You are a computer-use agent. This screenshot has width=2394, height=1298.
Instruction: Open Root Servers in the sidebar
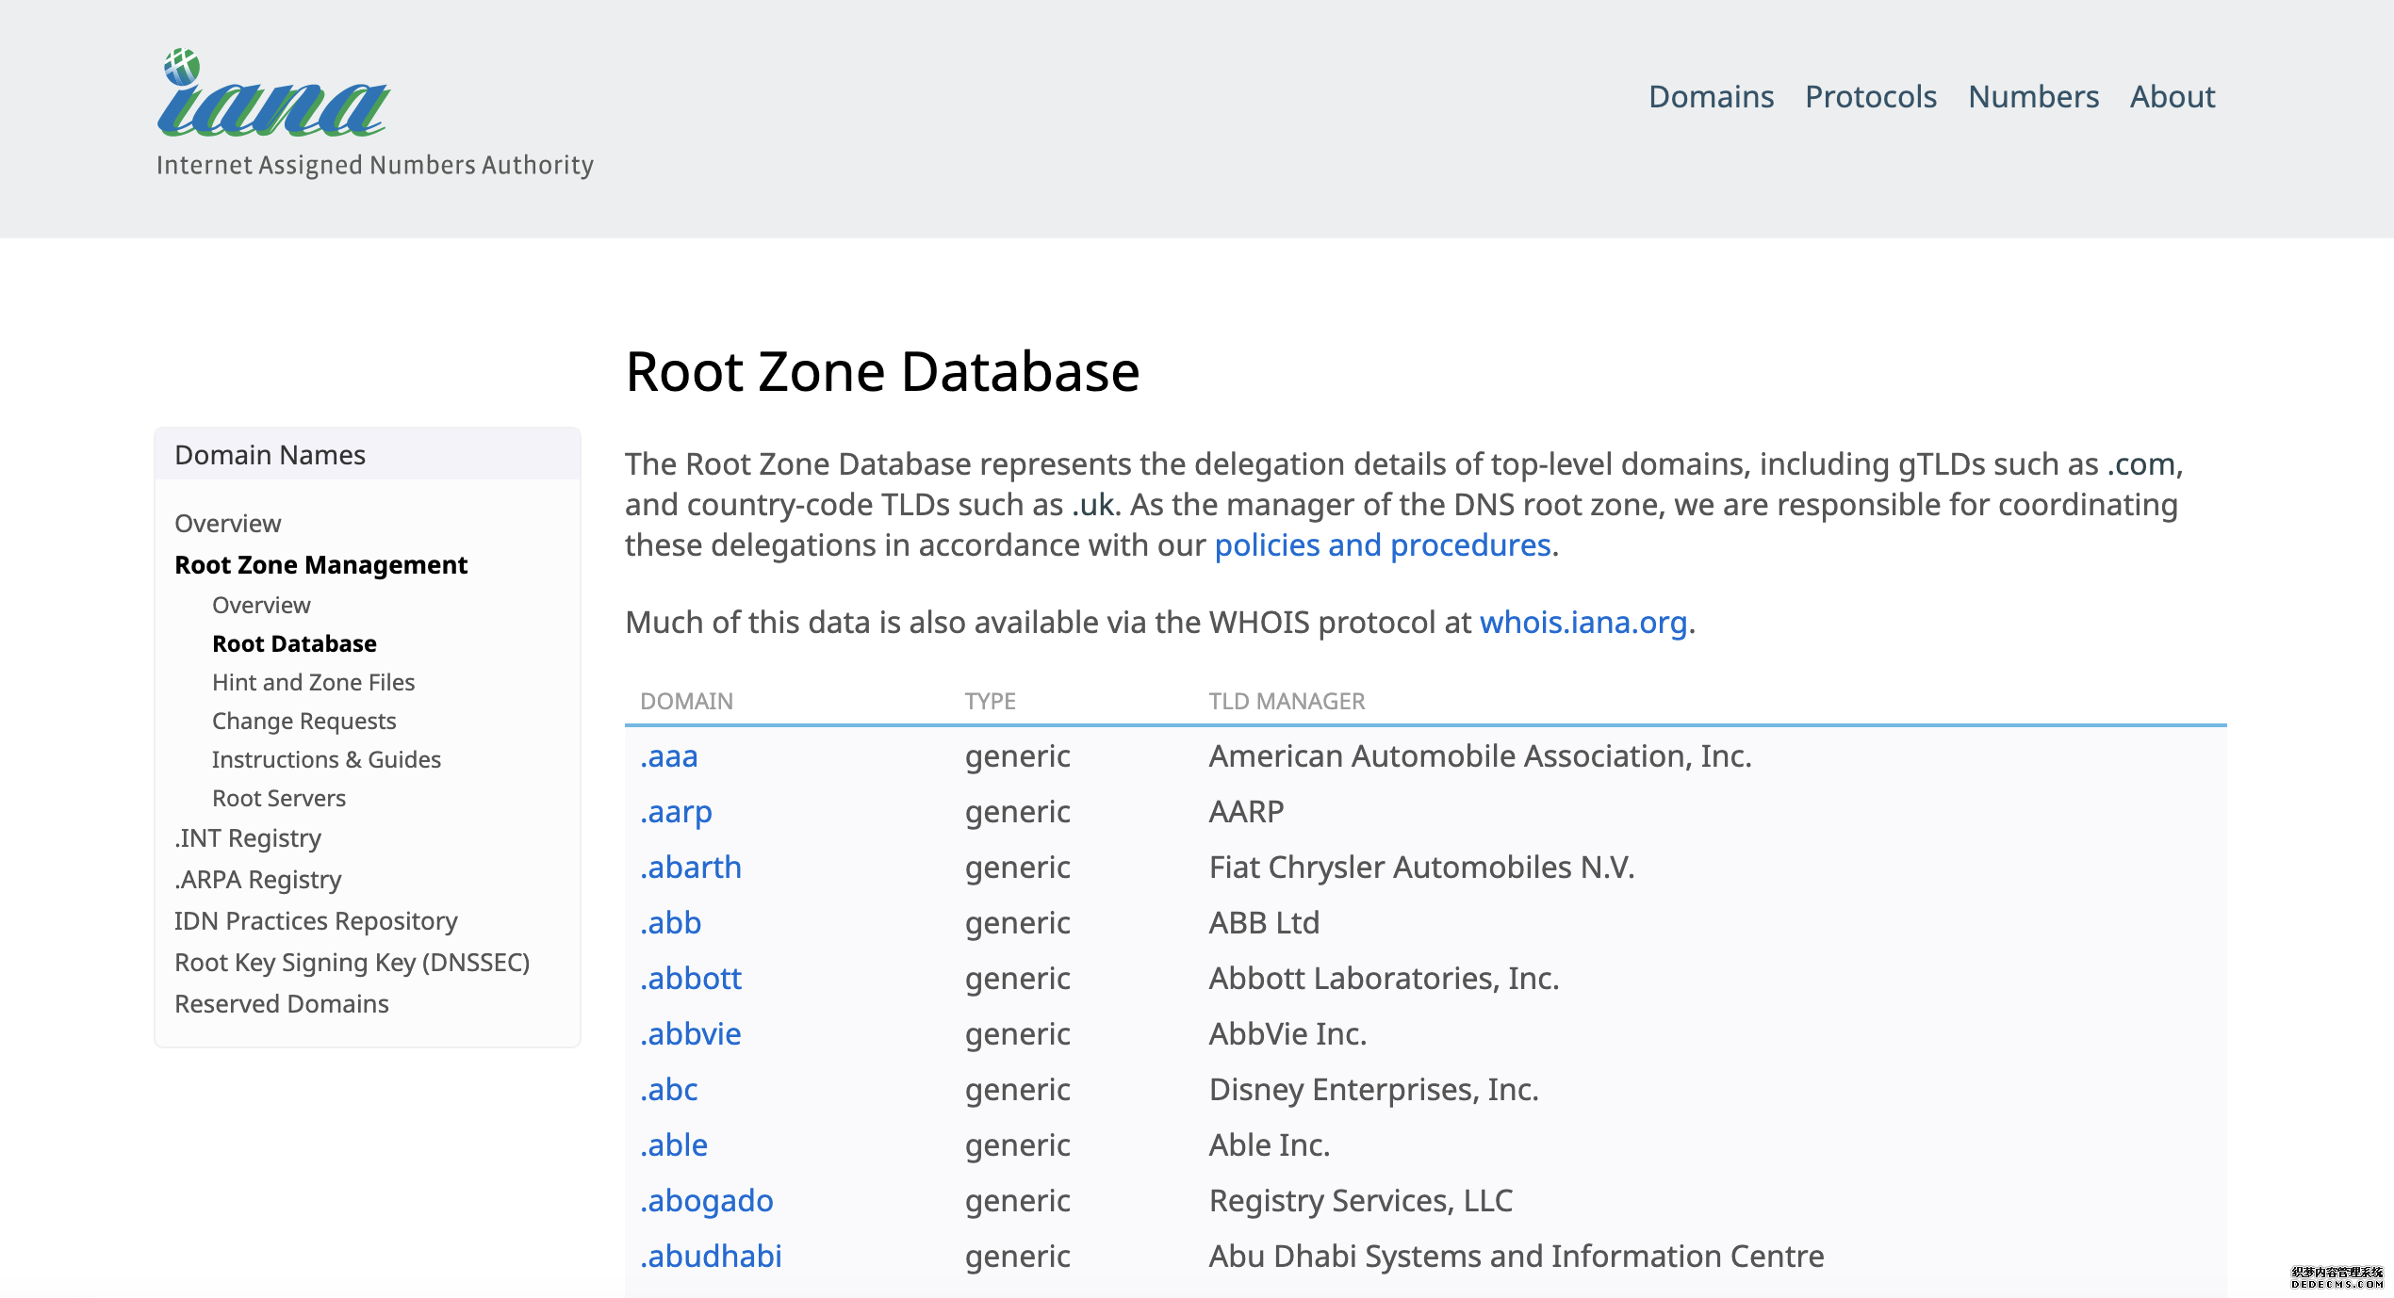point(279,798)
